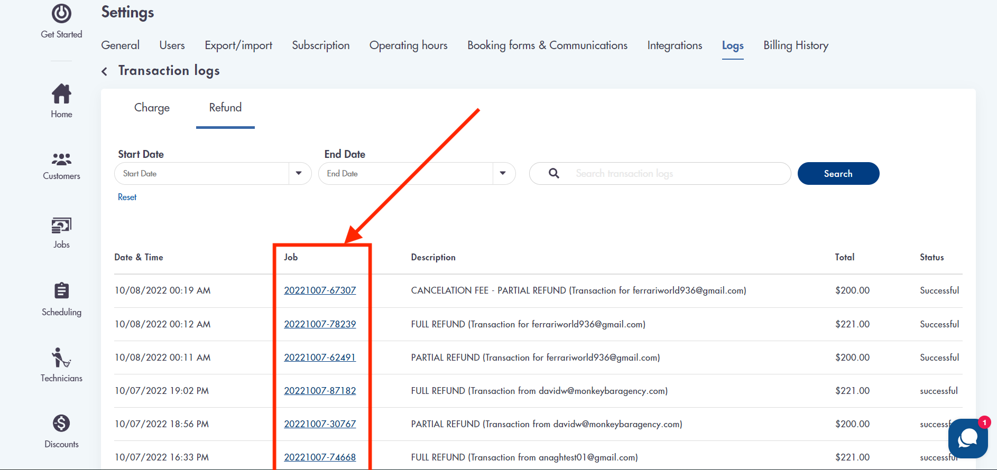Switch to the Charge tab

(152, 108)
